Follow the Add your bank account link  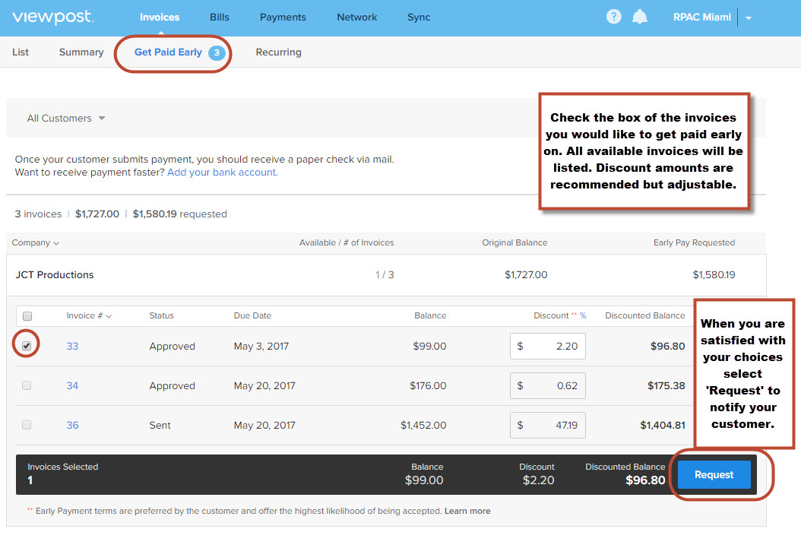[222, 172]
